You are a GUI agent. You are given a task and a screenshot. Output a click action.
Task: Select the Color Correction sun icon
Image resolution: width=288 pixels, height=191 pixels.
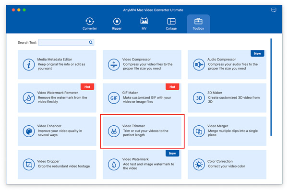(199, 165)
